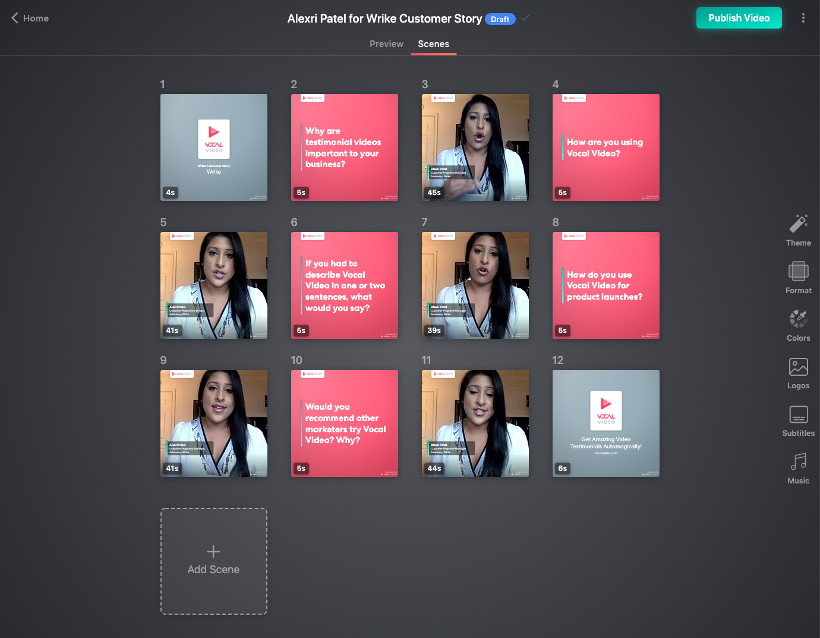The image size is (820, 638).
Task: Select scene 8 product launches question card
Action: [x=606, y=285]
